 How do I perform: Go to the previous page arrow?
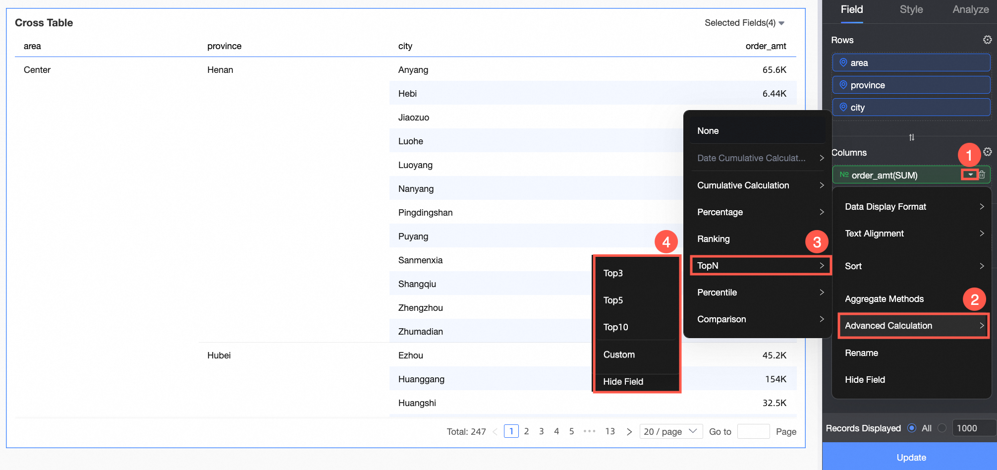tap(495, 432)
